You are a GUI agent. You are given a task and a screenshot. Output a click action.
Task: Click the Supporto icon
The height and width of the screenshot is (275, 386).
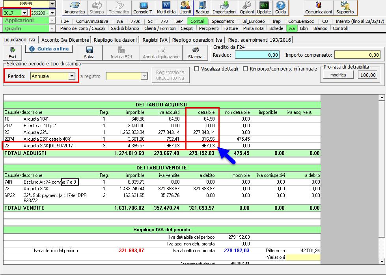point(345,7)
